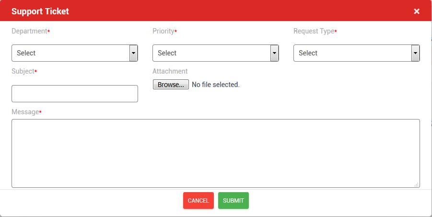Screen dimensions: 432x217
Task: Grab the Message box resize handle
Action: (x=416, y=184)
